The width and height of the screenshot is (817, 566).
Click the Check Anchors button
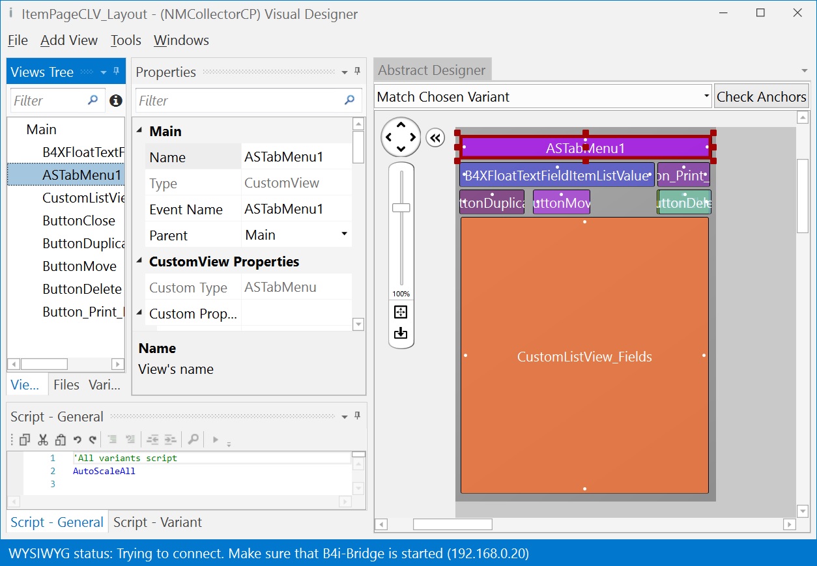pos(762,96)
